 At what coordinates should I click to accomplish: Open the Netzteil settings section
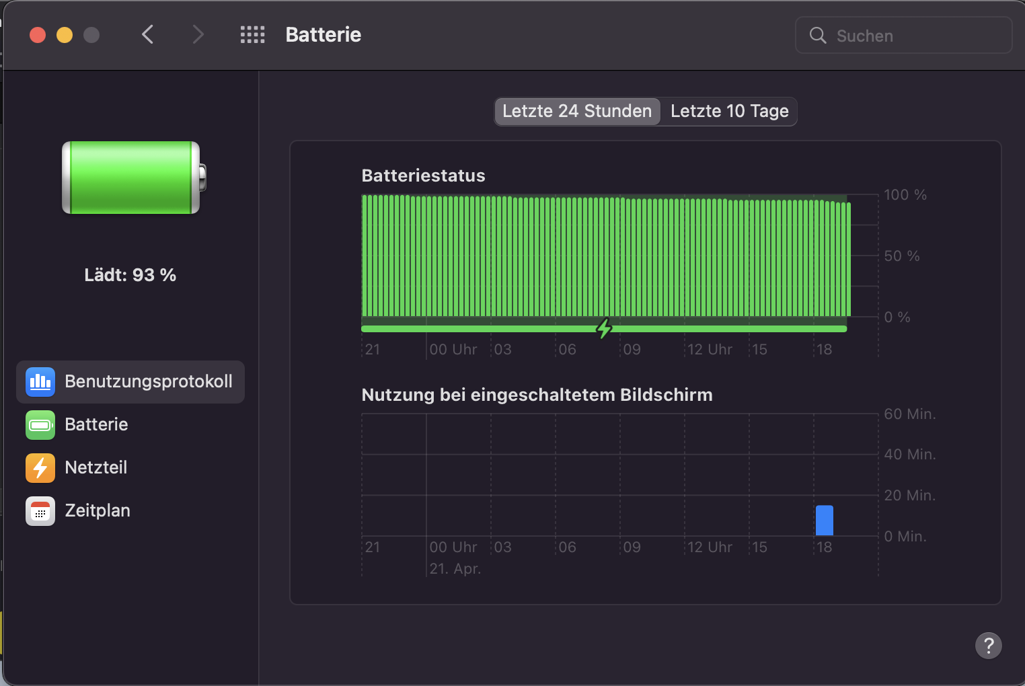96,467
